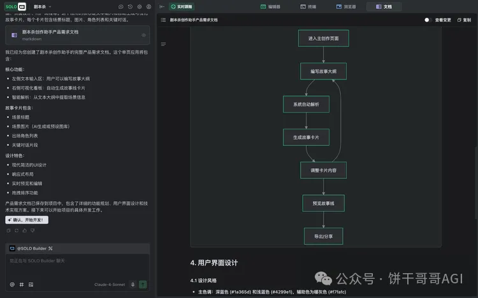Give thumbs up to the response

25,231
